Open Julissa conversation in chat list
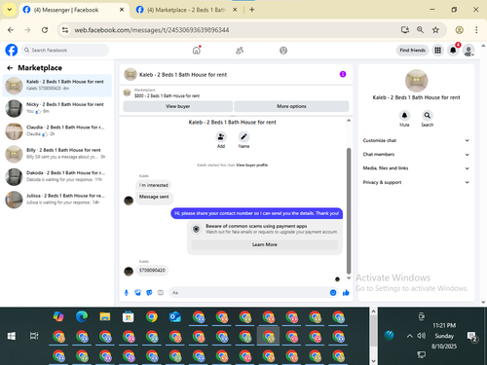487x365 pixels. click(57, 200)
